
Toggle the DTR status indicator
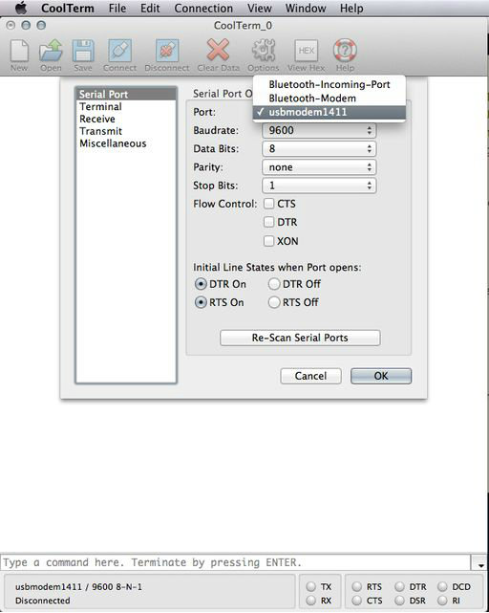pyautogui.click(x=399, y=586)
